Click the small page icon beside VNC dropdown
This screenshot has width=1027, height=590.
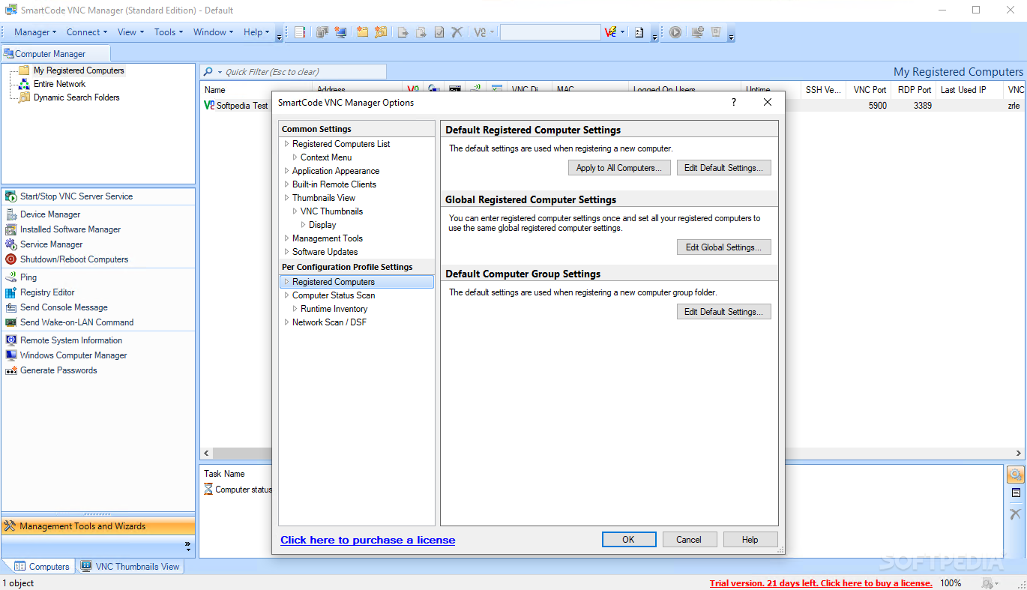click(639, 32)
